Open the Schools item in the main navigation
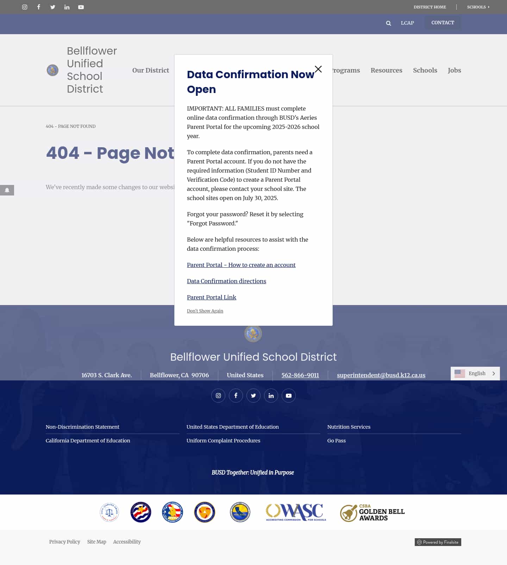 (x=425, y=70)
